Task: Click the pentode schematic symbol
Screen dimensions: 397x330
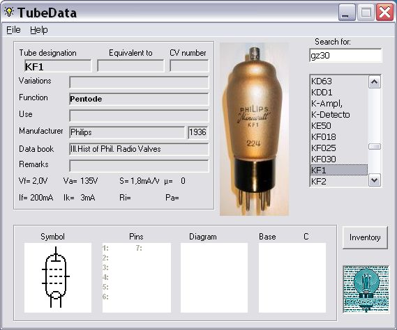Action: (x=58, y=278)
